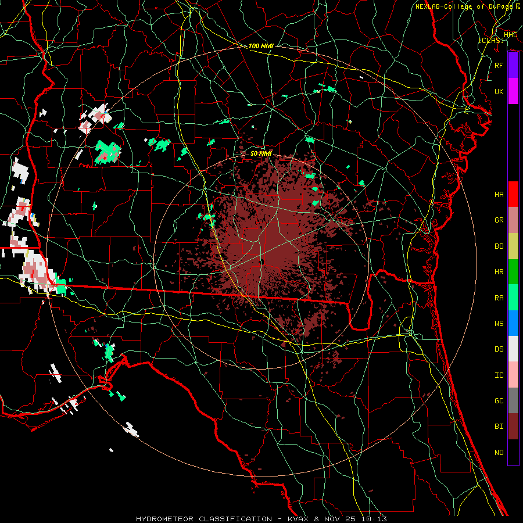The height and width of the screenshot is (523, 523).
Task: Click the 'BD' legend label text
Action: click(499, 246)
